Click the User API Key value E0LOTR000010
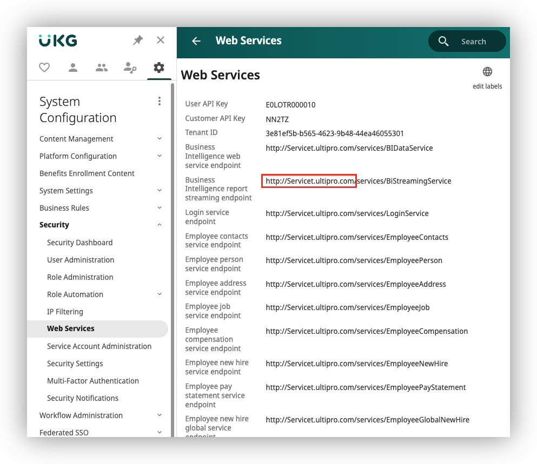The width and height of the screenshot is (537, 464). [290, 105]
